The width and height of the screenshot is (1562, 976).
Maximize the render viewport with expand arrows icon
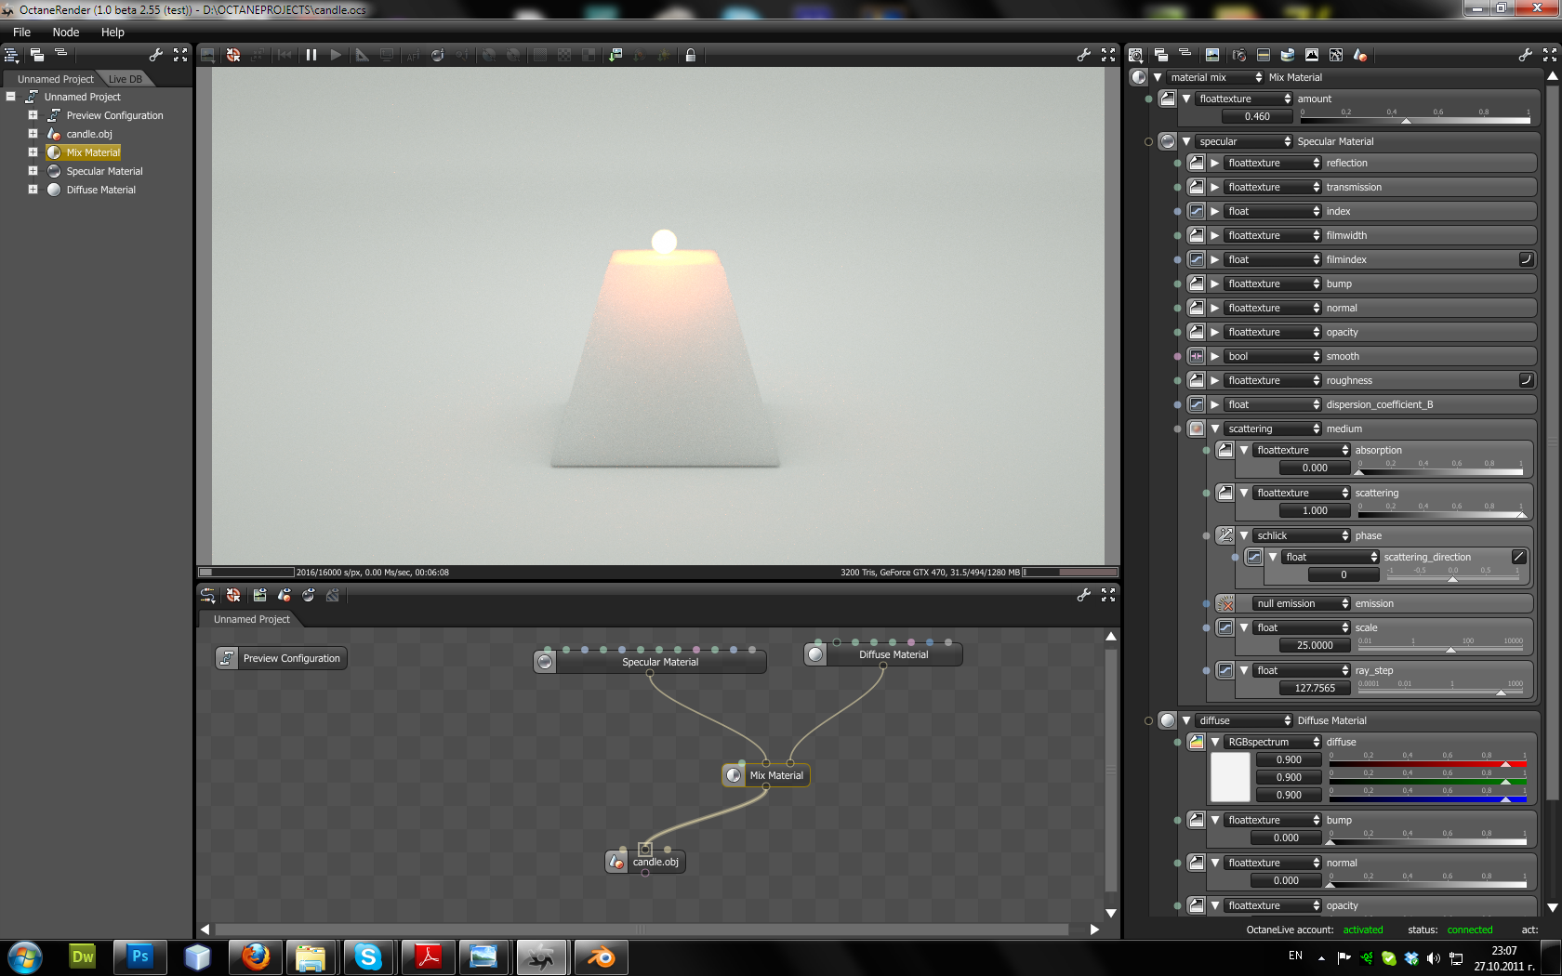tap(1108, 56)
